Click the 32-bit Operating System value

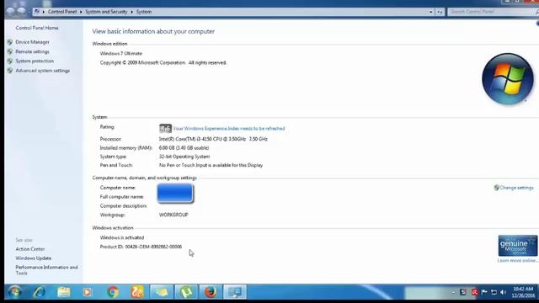(x=184, y=157)
